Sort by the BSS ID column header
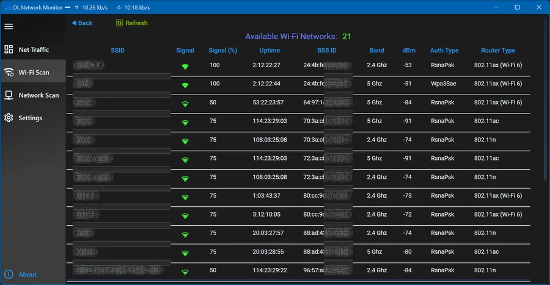 pyautogui.click(x=326, y=50)
